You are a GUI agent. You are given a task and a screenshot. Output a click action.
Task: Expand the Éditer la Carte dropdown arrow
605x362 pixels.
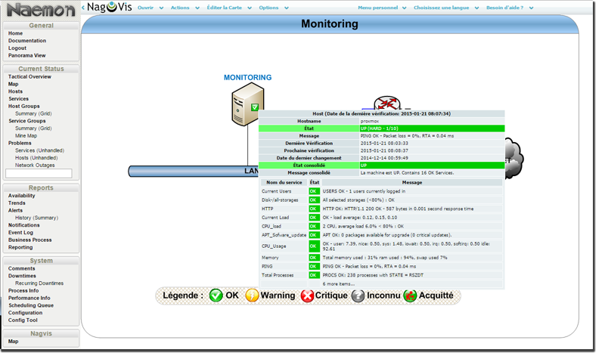250,8
